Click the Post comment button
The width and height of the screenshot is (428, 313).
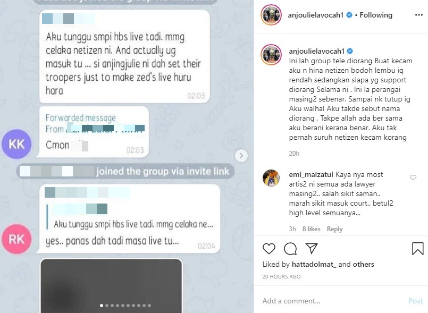tap(415, 301)
